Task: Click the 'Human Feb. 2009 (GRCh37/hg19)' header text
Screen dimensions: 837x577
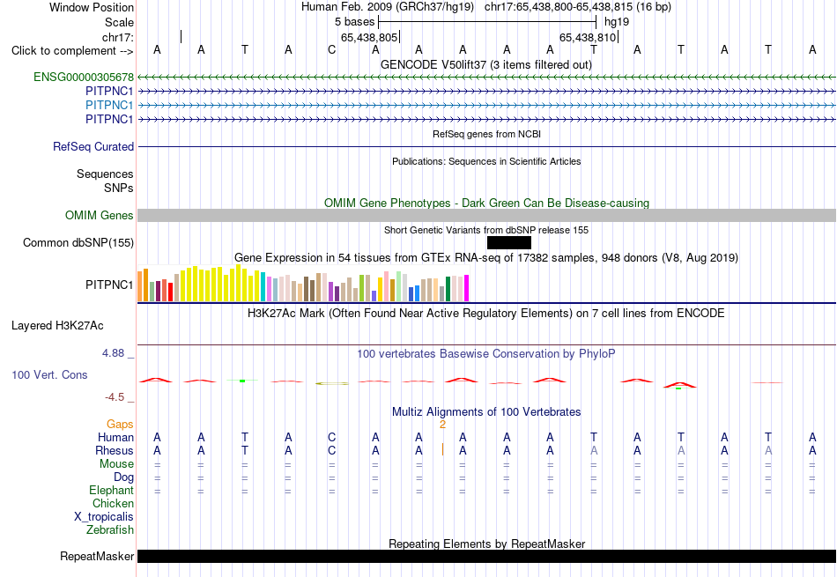Action: point(388,7)
